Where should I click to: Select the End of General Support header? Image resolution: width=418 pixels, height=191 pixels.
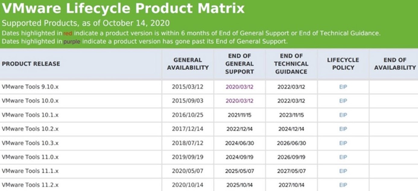point(240,64)
